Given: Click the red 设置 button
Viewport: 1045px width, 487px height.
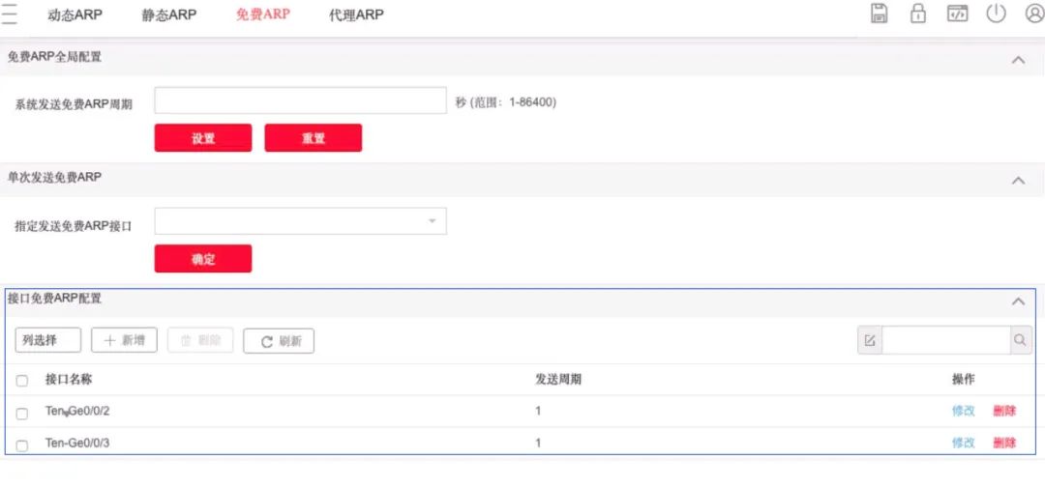Looking at the screenshot, I should click(203, 138).
